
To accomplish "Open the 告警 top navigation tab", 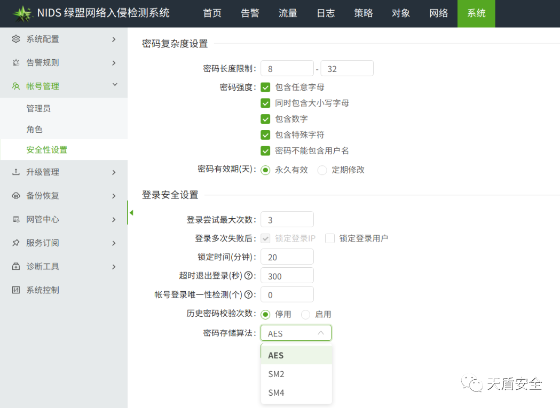I will (250, 13).
